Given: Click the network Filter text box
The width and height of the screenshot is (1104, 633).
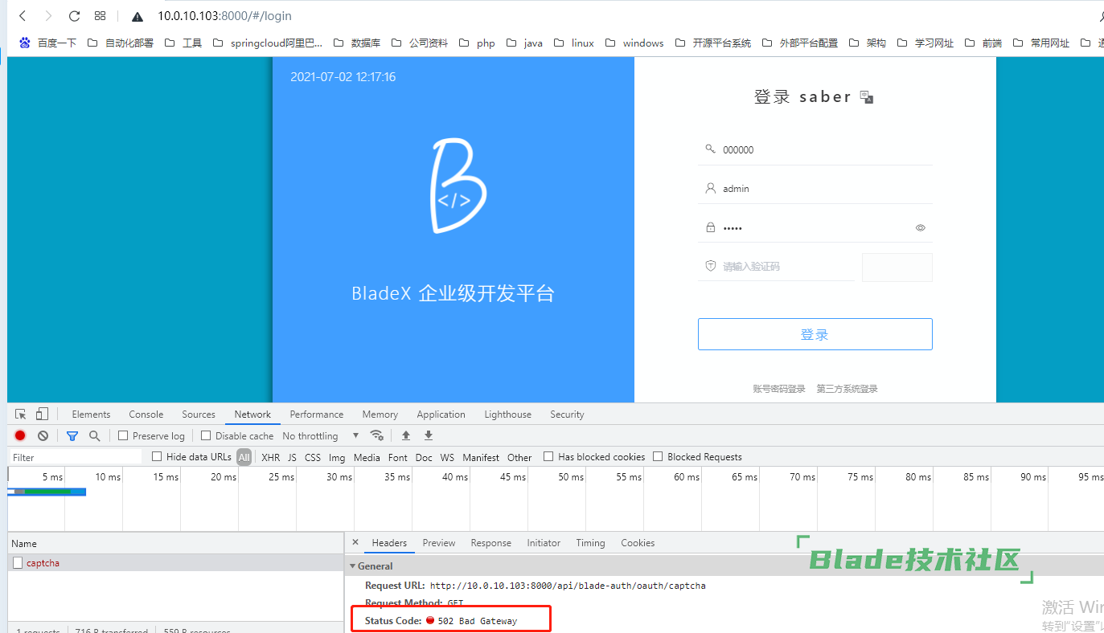Looking at the screenshot, I should coord(76,457).
